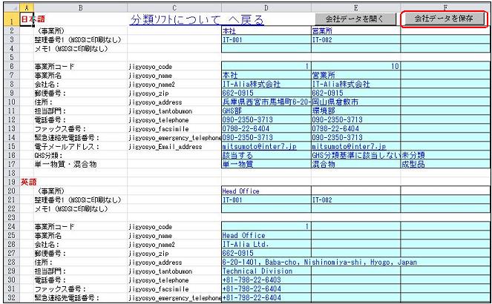Image resolution: width=492 pixels, height=304 pixels.
Task: Select the 成型品 cell
Action: pos(445,164)
